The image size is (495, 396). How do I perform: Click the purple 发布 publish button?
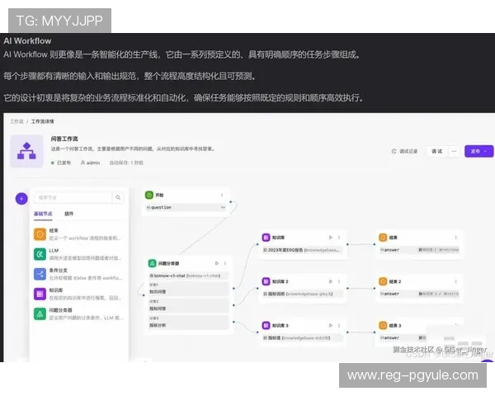[x=478, y=151]
